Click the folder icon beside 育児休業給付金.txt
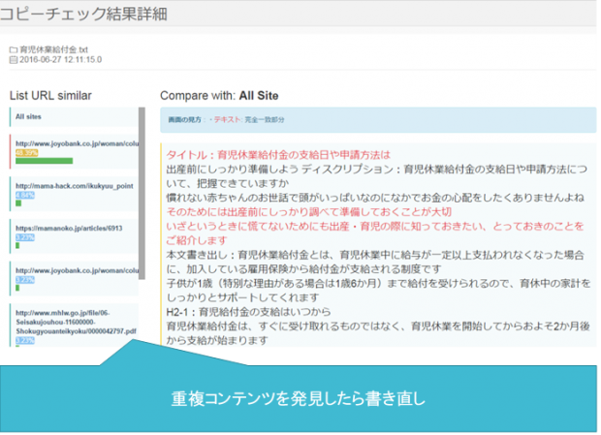Screen dimensions: 601x435 [x=13, y=48]
